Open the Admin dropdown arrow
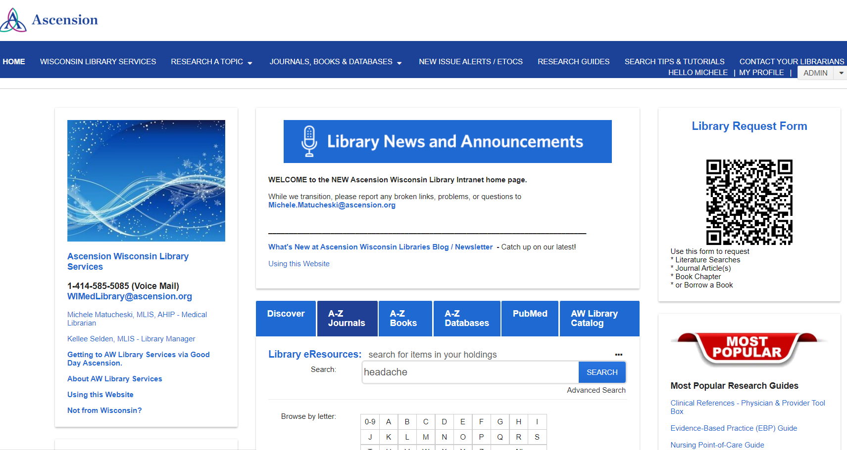 [841, 73]
